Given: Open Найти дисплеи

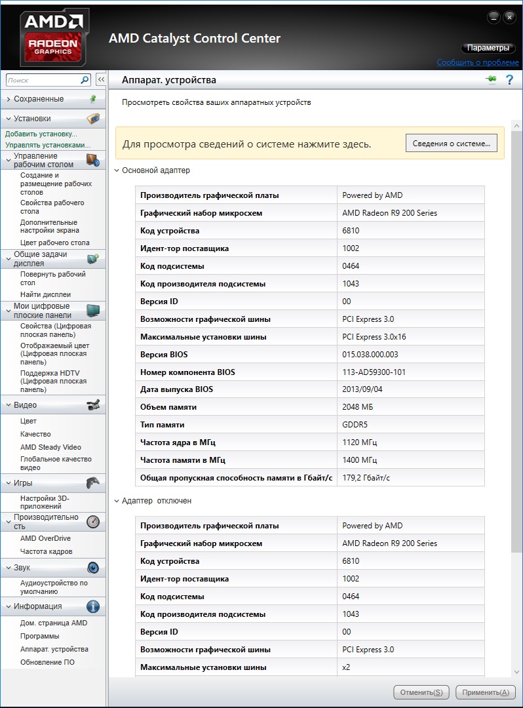Looking at the screenshot, I should 45,294.
